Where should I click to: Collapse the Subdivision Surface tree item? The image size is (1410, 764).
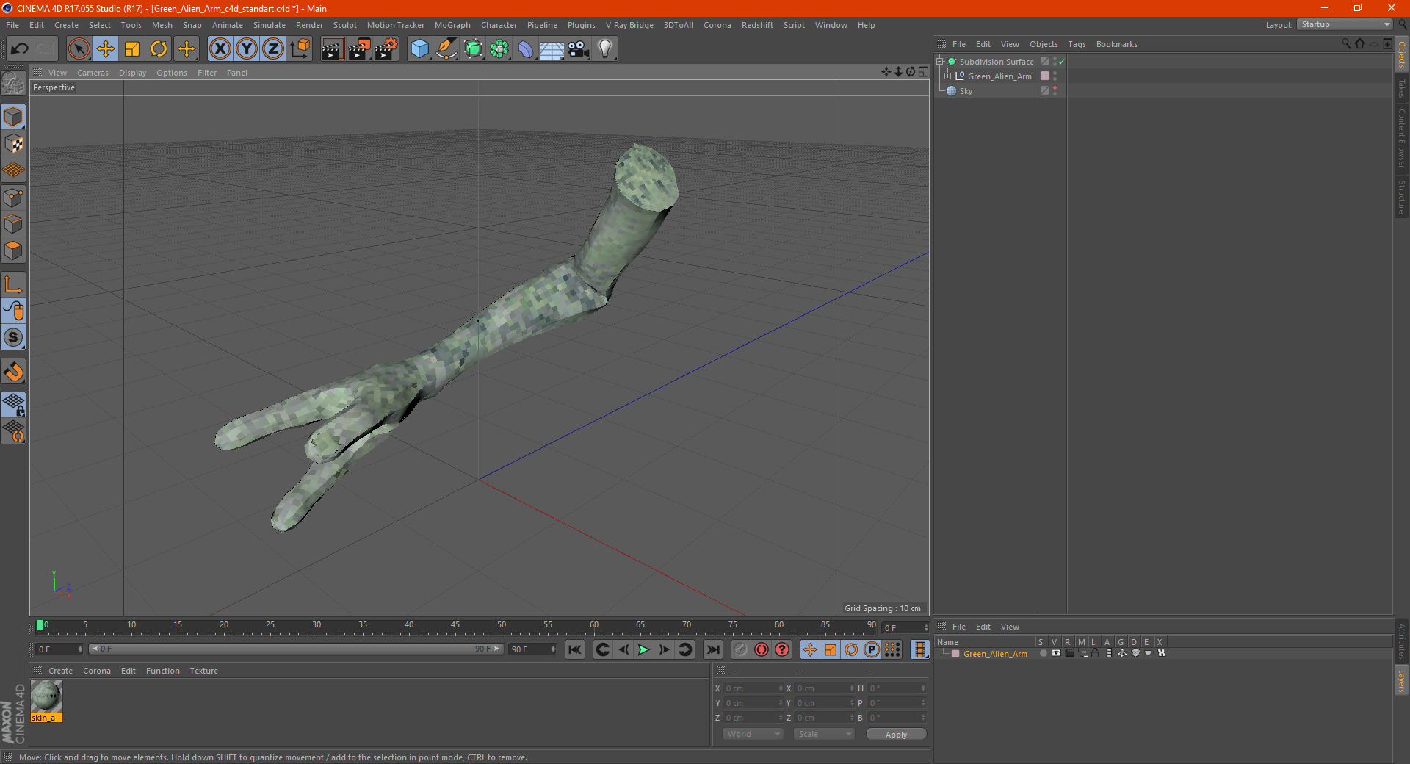939,62
